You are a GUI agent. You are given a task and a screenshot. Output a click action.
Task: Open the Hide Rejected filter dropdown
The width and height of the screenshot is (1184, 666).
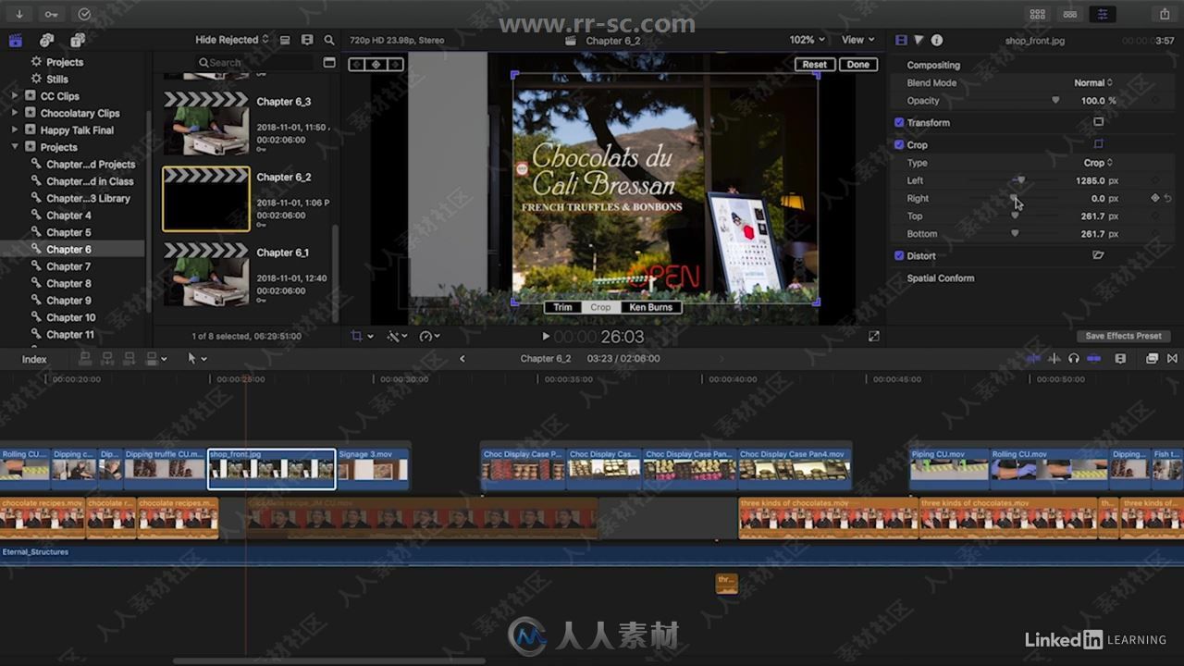232,40
